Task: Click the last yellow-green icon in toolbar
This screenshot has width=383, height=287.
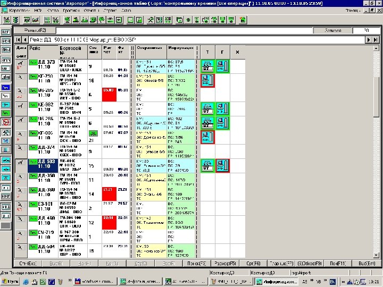Action: (243, 20)
